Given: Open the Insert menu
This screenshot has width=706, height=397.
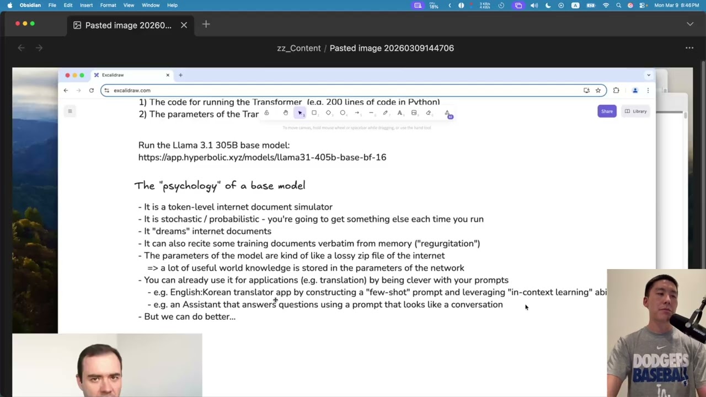Looking at the screenshot, I should (x=86, y=5).
